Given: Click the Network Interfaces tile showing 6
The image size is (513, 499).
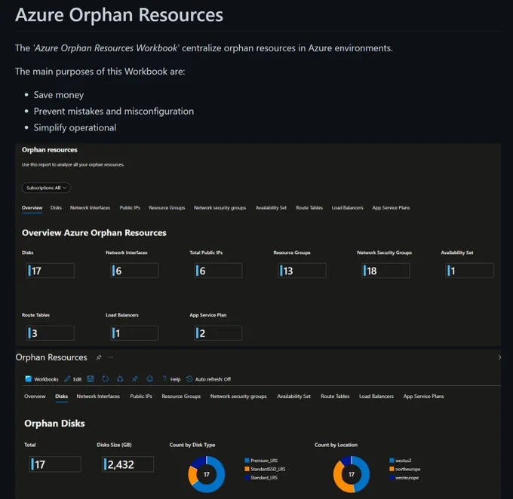Looking at the screenshot, I should tap(134, 271).
